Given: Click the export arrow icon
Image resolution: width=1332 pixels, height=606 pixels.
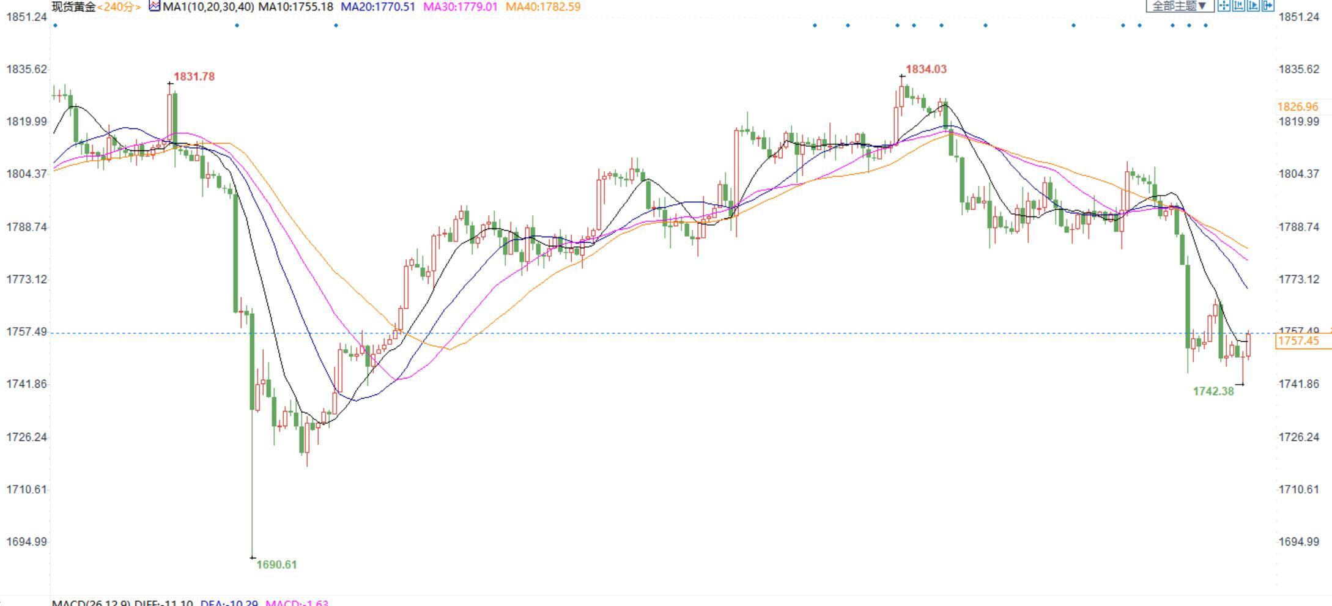Looking at the screenshot, I should (x=1268, y=6).
